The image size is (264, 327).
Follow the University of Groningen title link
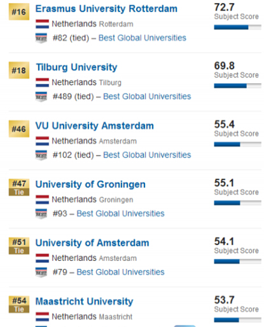pos(90,185)
